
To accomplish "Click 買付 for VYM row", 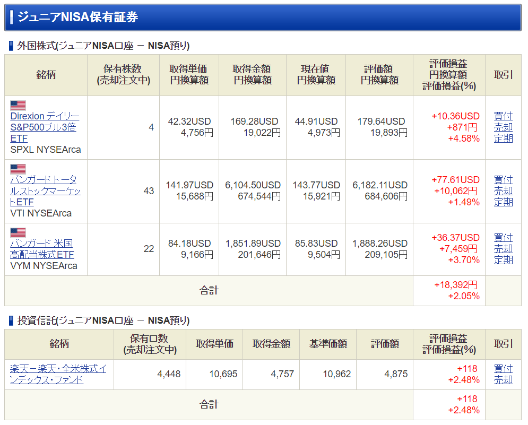I will pyautogui.click(x=503, y=238).
